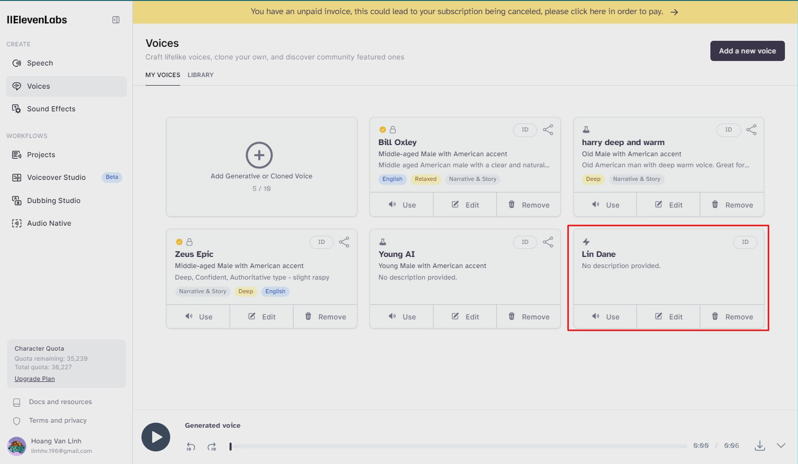Open Projects workflow
This screenshot has height=464, width=798.
point(66,155)
